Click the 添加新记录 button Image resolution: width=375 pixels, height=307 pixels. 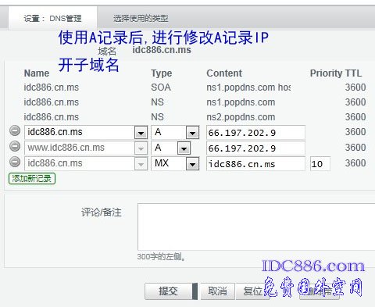coord(32,179)
